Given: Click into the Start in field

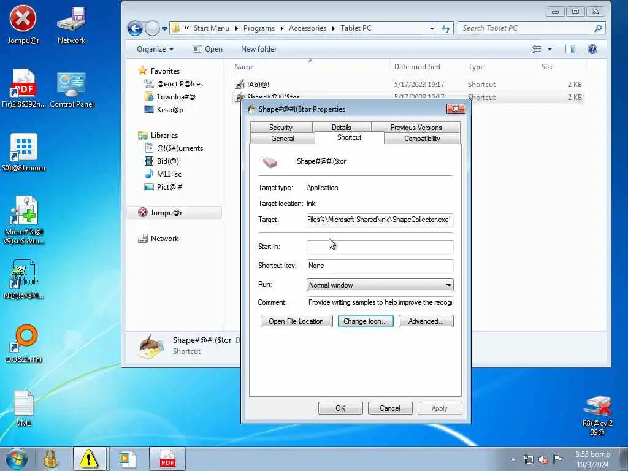Looking at the screenshot, I should 380,247.
